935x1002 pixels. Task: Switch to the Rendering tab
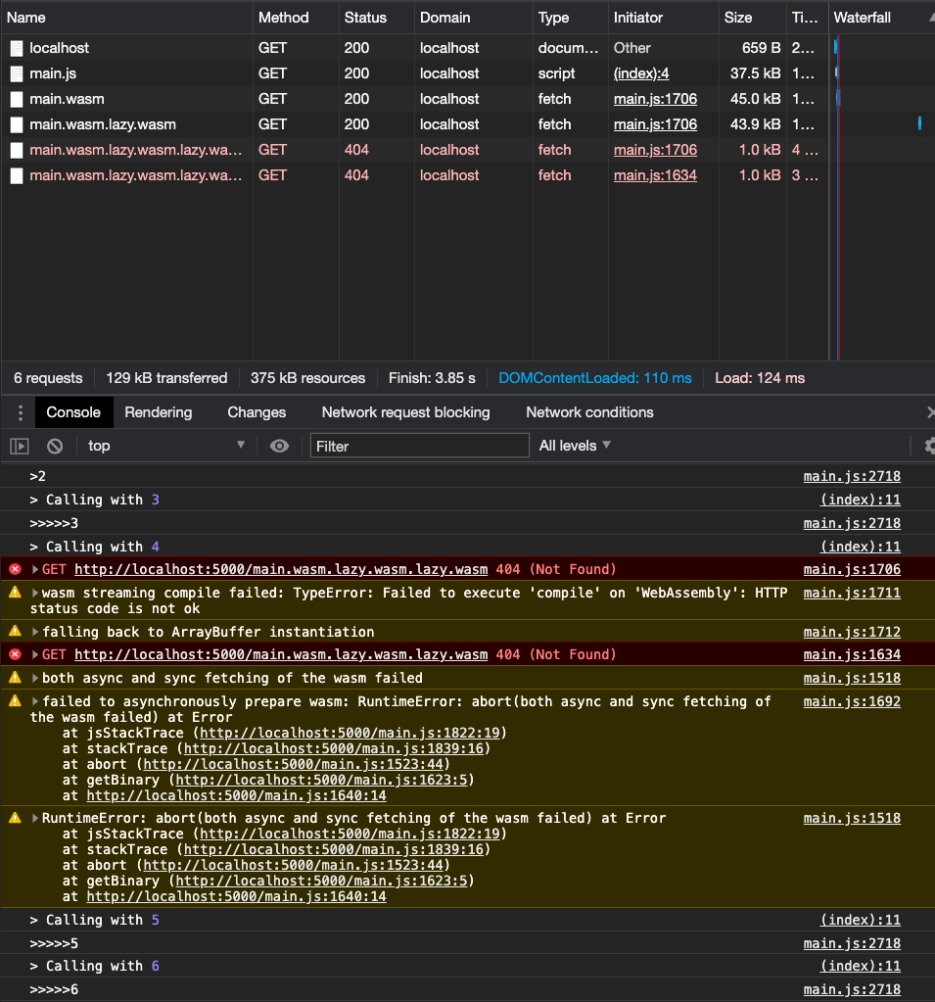point(159,412)
